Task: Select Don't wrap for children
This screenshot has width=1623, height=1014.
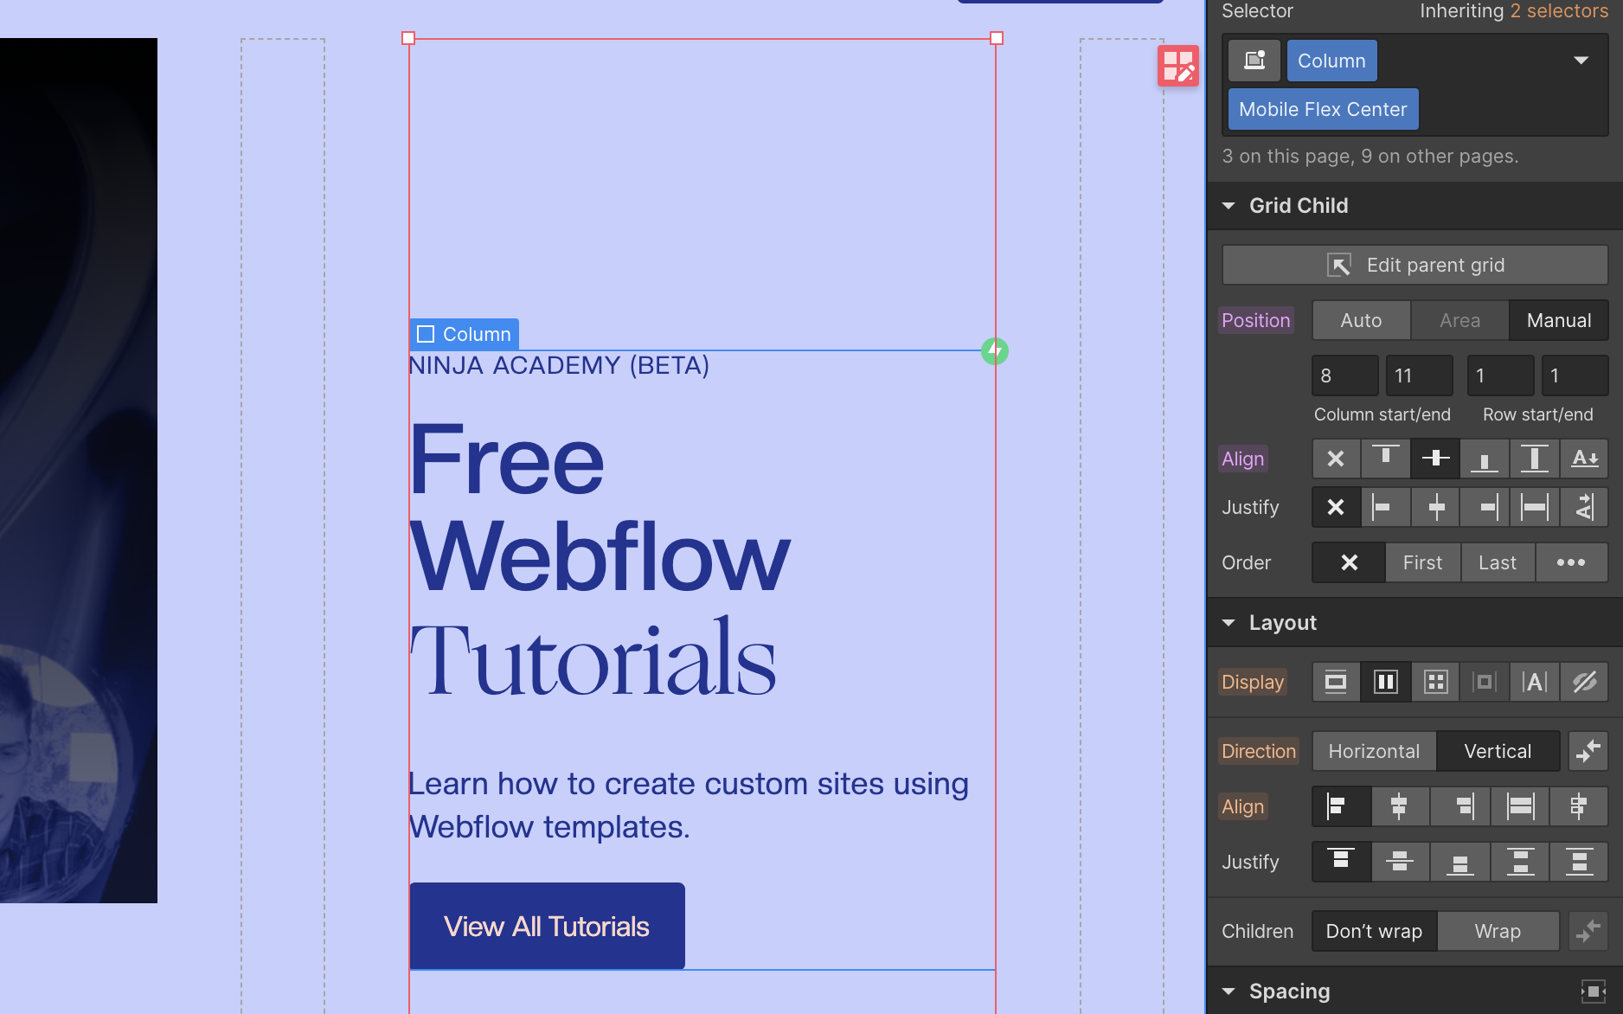Action: point(1374,931)
